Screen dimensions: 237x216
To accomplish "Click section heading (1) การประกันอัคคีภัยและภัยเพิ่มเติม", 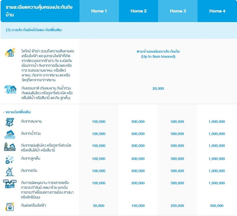I will coord(34,30).
